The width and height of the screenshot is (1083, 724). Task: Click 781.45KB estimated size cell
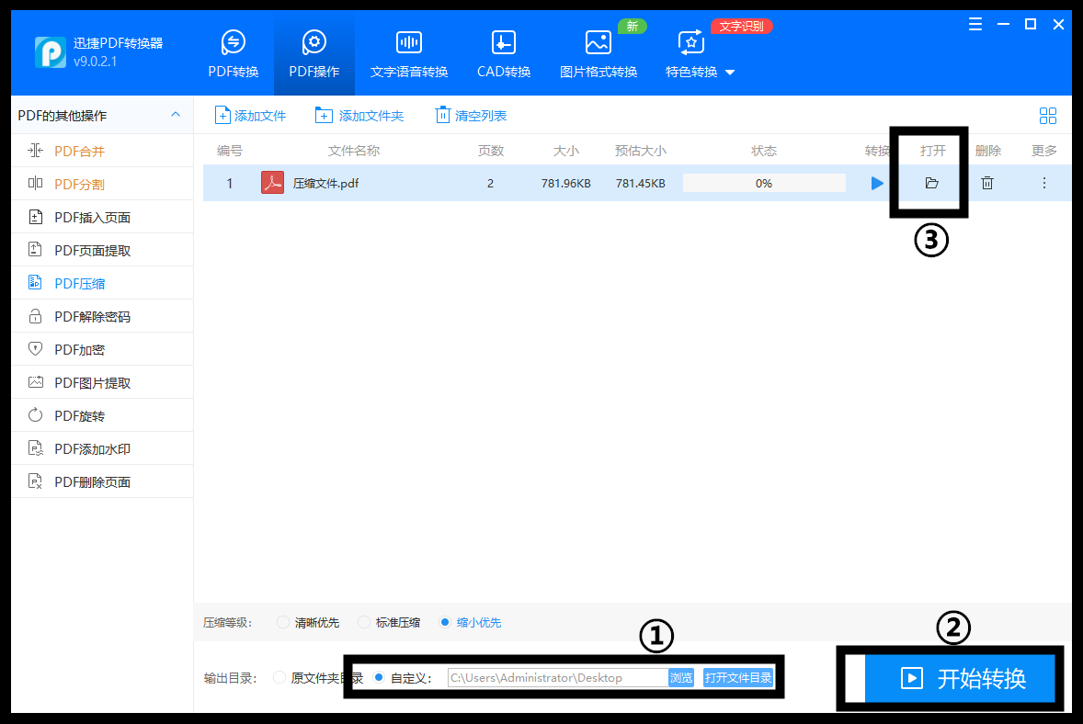click(x=640, y=184)
